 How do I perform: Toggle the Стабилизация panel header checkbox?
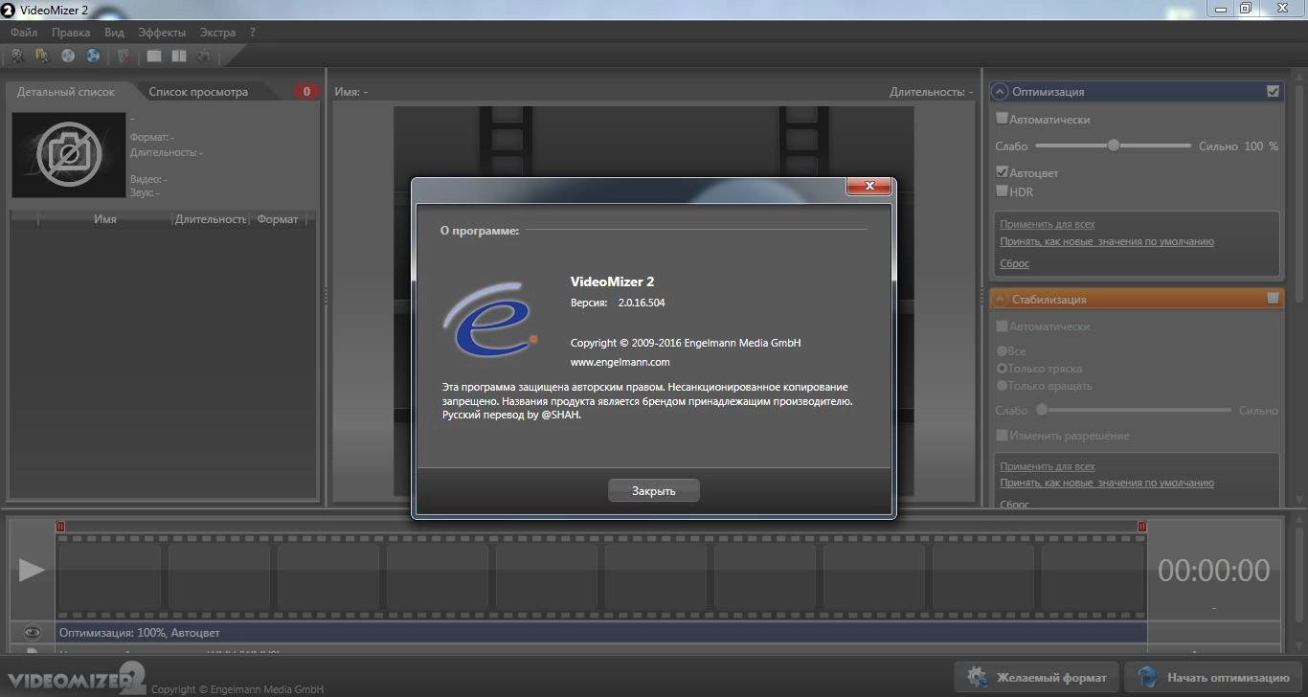[1273, 299]
